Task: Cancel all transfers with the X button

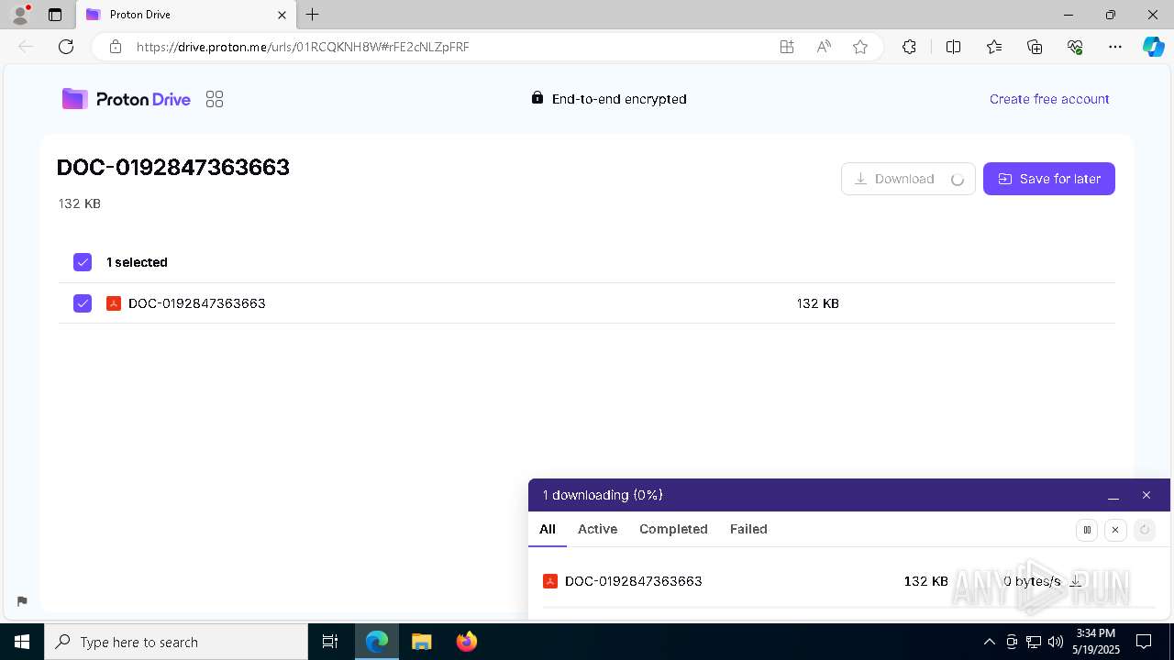Action: pos(1115,530)
